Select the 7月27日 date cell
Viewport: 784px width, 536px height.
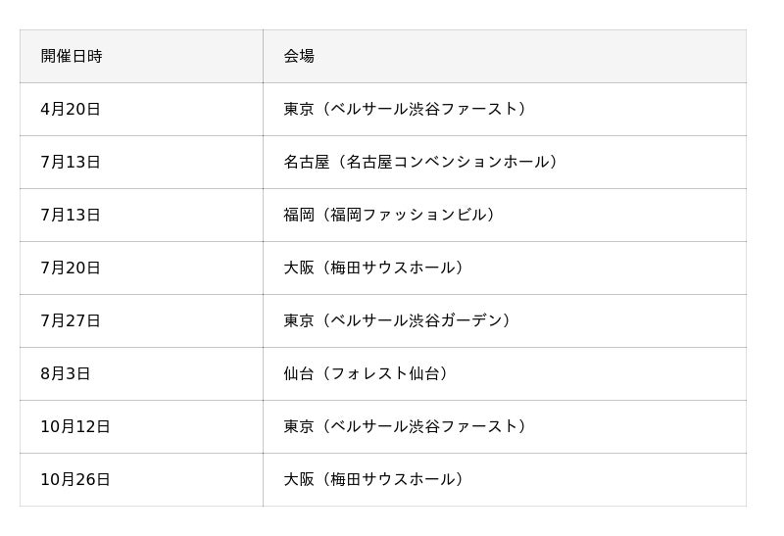coord(71,321)
